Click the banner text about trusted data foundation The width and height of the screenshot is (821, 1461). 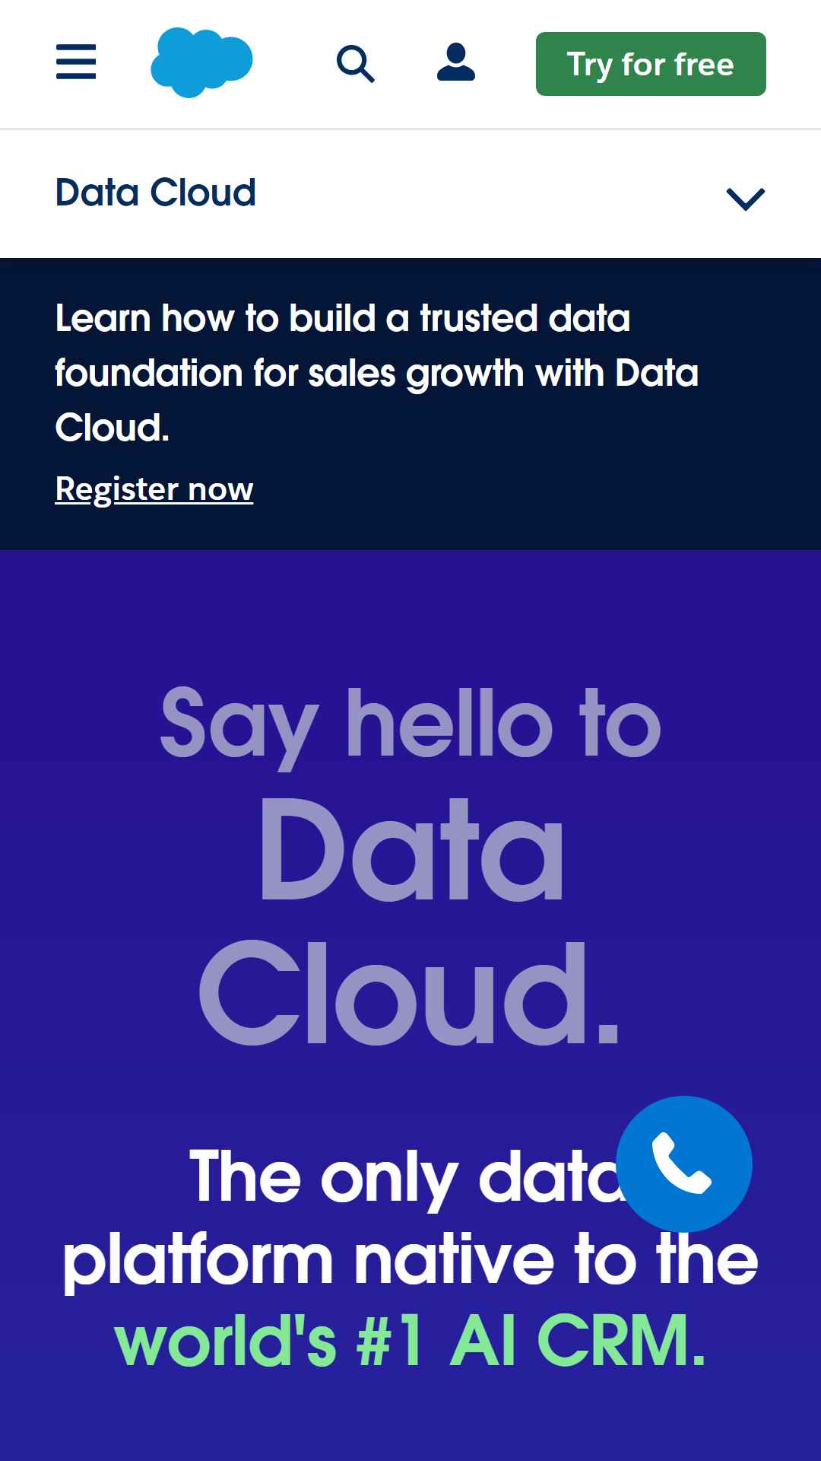pos(377,373)
